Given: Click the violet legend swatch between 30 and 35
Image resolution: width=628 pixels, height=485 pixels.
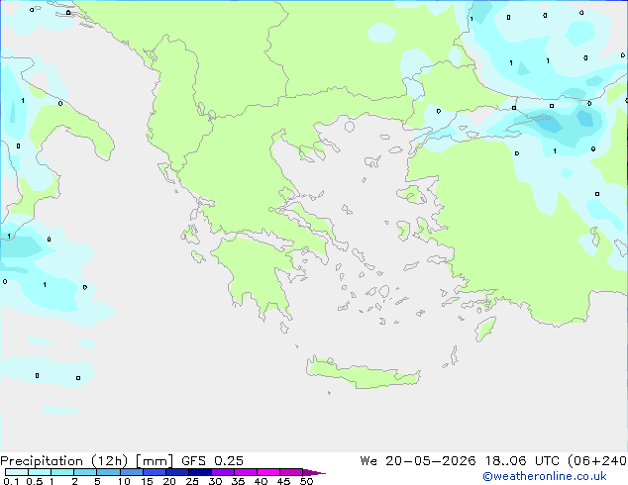Looking at the screenshot, I should (223, 472).
